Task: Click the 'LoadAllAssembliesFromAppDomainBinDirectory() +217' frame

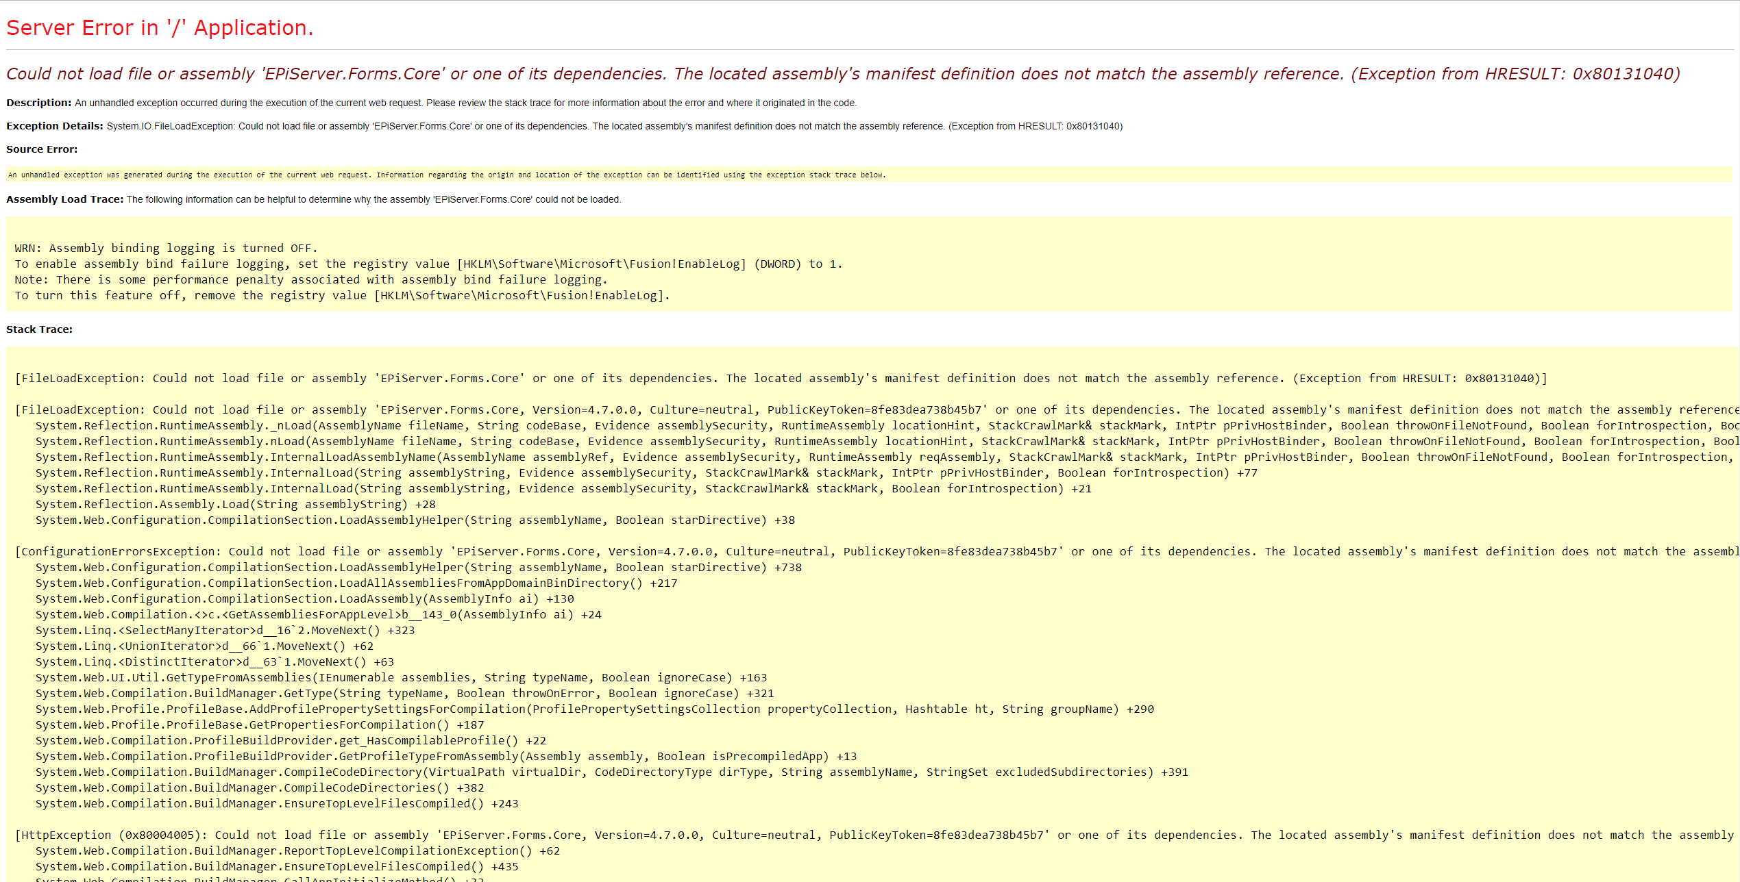Action: pyautogui.click(x=356, y=583)
